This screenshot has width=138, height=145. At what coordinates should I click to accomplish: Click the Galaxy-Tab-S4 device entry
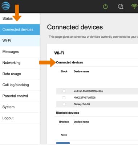82,104
